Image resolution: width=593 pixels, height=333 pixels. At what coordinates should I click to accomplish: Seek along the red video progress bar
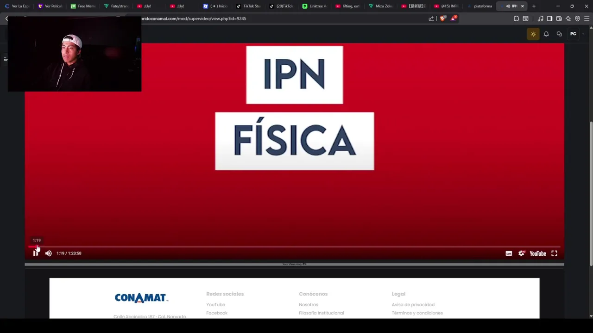click(x=294, y=247)
